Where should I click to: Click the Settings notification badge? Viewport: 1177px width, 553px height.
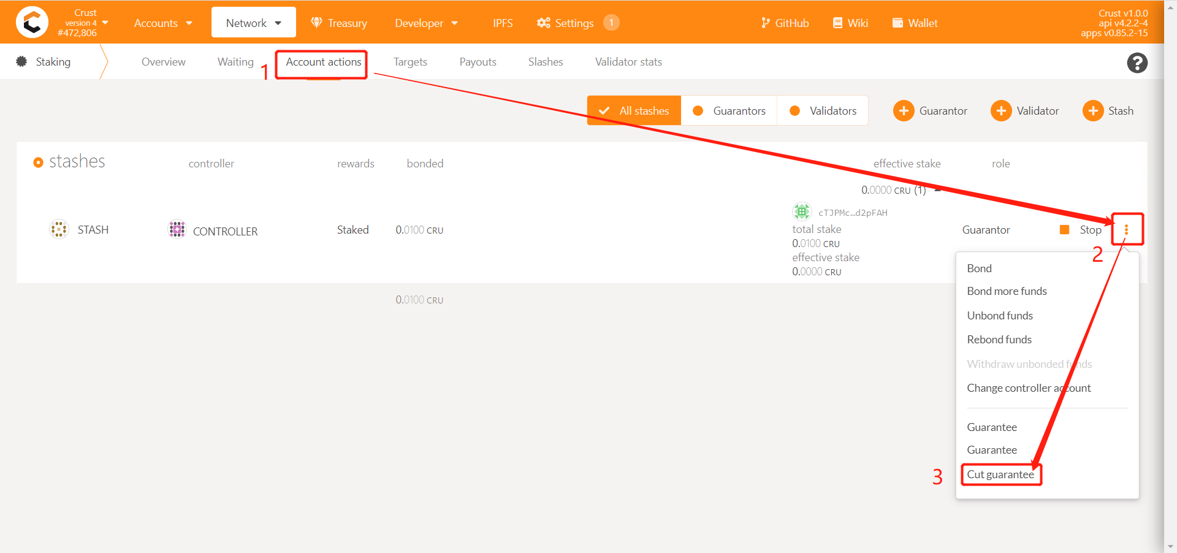point(611,23)
